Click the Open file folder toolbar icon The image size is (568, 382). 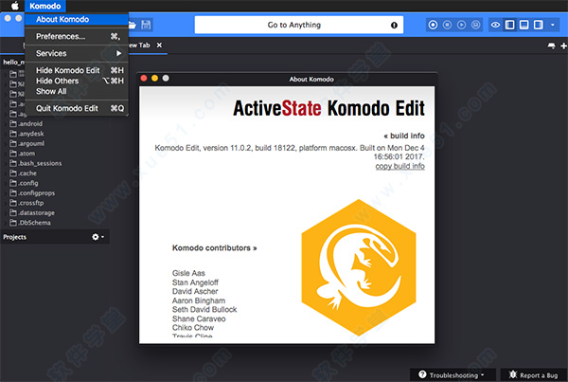[x=133, y=25]
